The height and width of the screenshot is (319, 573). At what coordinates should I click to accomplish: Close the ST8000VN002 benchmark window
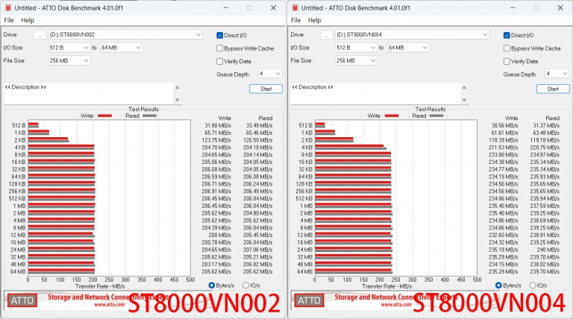click(x=273, y=7)
